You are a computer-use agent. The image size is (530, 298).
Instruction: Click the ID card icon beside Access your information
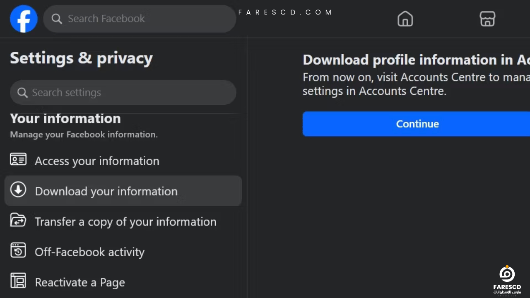click(x=18, y=160)
